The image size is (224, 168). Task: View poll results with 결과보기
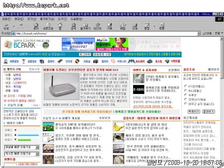(x=208, y=112)
